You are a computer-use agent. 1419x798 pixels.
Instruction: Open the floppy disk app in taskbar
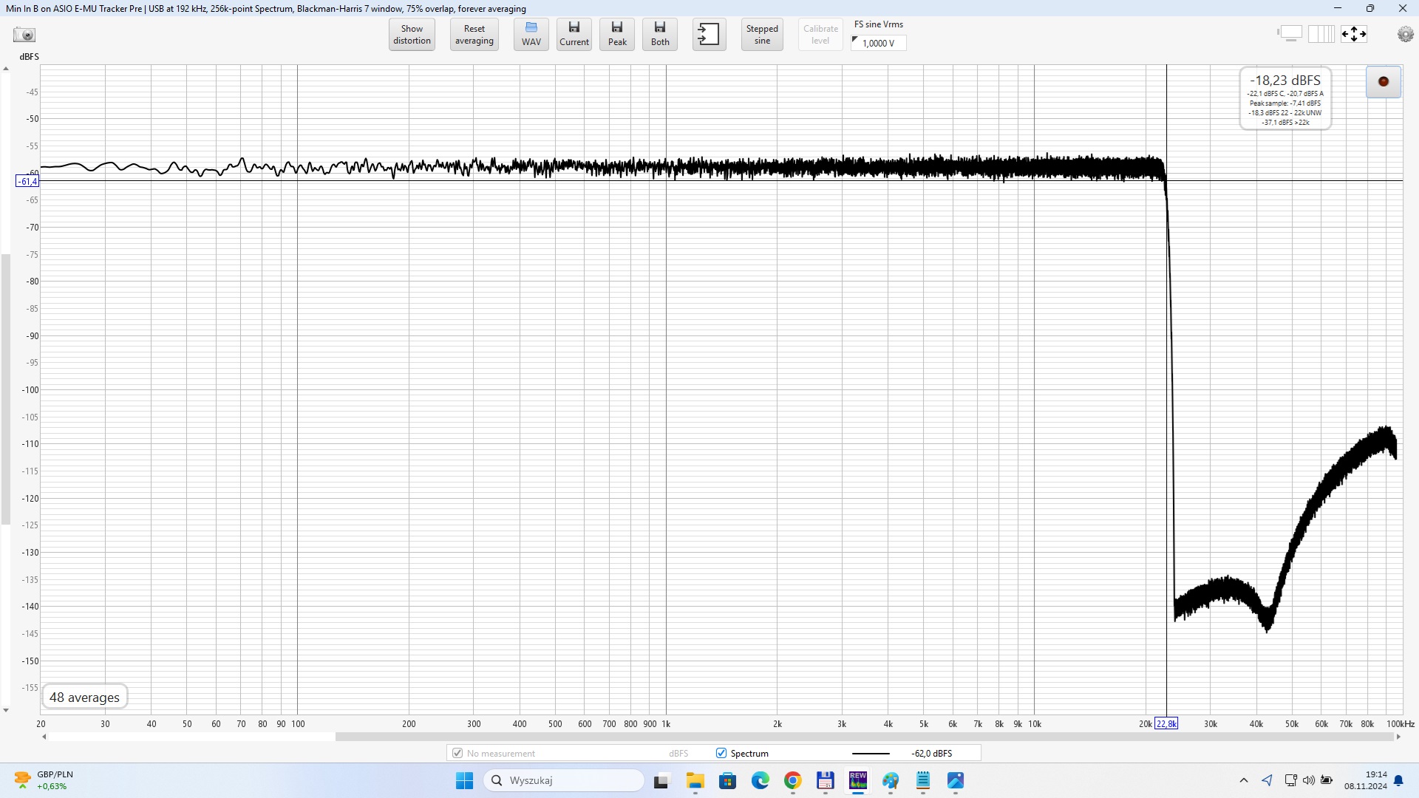pos(826,780)
